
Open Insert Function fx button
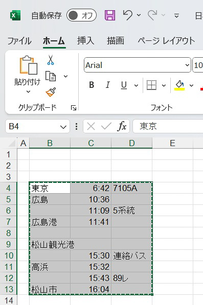tap(122, 126)
